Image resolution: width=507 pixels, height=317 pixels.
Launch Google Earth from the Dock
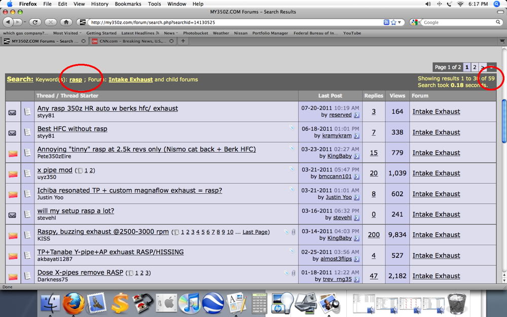[213, 303]
